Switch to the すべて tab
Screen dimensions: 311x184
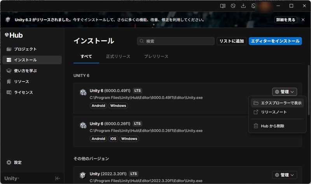coord(86,57)
